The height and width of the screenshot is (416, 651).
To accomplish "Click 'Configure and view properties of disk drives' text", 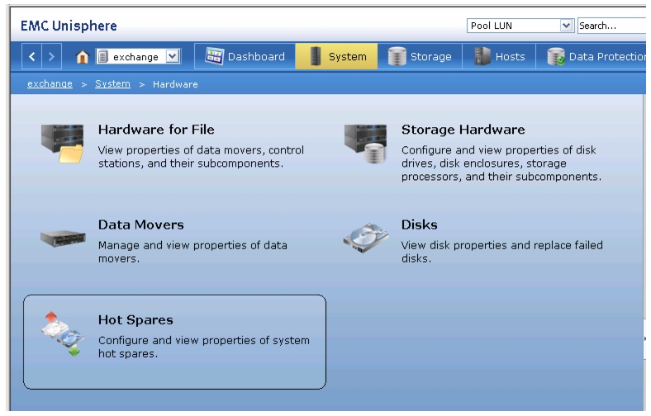I will (501, 163).
